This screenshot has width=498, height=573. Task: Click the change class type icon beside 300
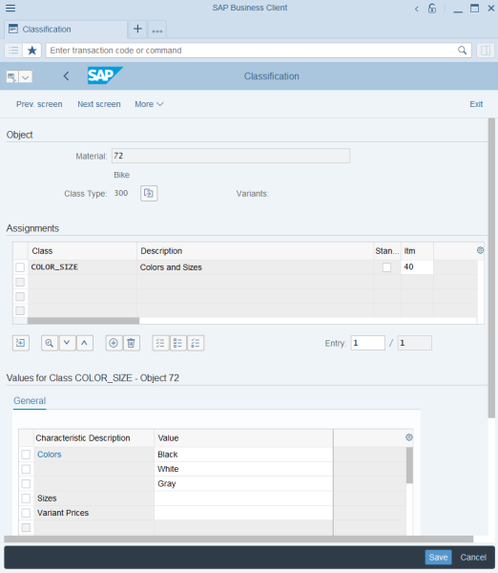[x=149, y=193]
